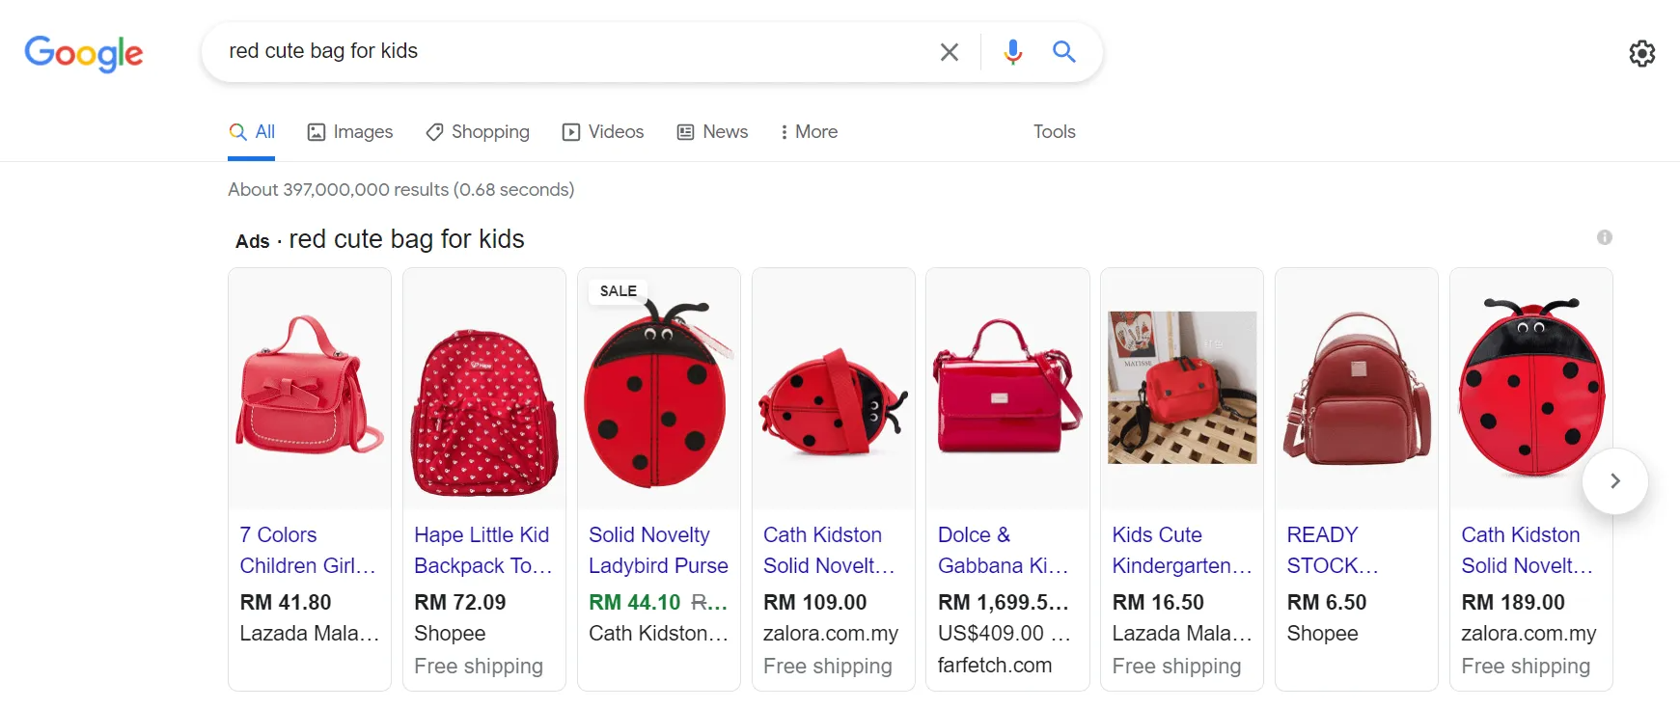Open the More dropdown

809,132
